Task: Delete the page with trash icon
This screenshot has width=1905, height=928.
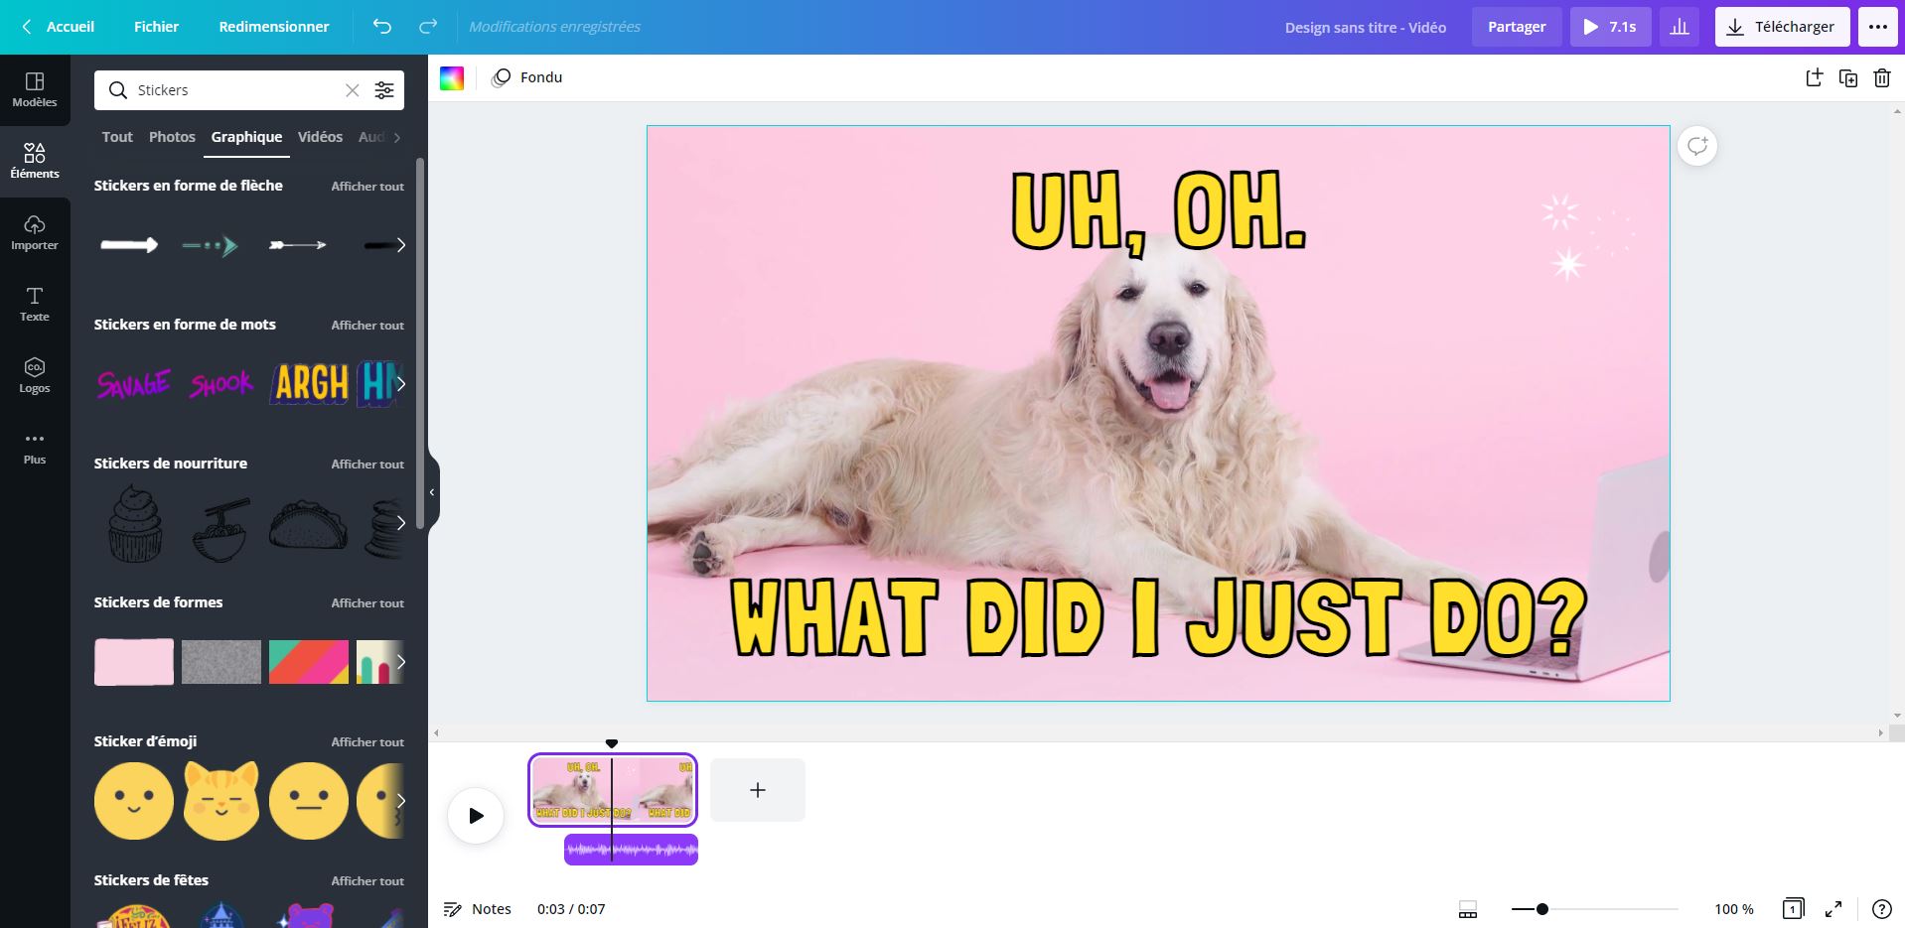Action: pyautogui.click(x=1882, y=78)
